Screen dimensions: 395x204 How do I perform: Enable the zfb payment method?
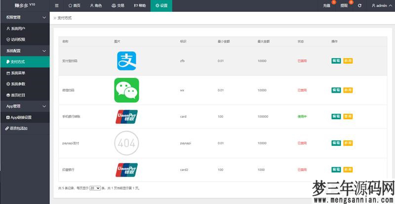click(x=348, y=61)
